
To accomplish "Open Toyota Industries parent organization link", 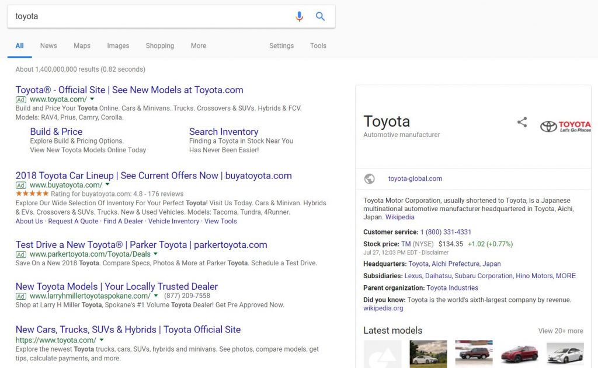I will 452,288.
